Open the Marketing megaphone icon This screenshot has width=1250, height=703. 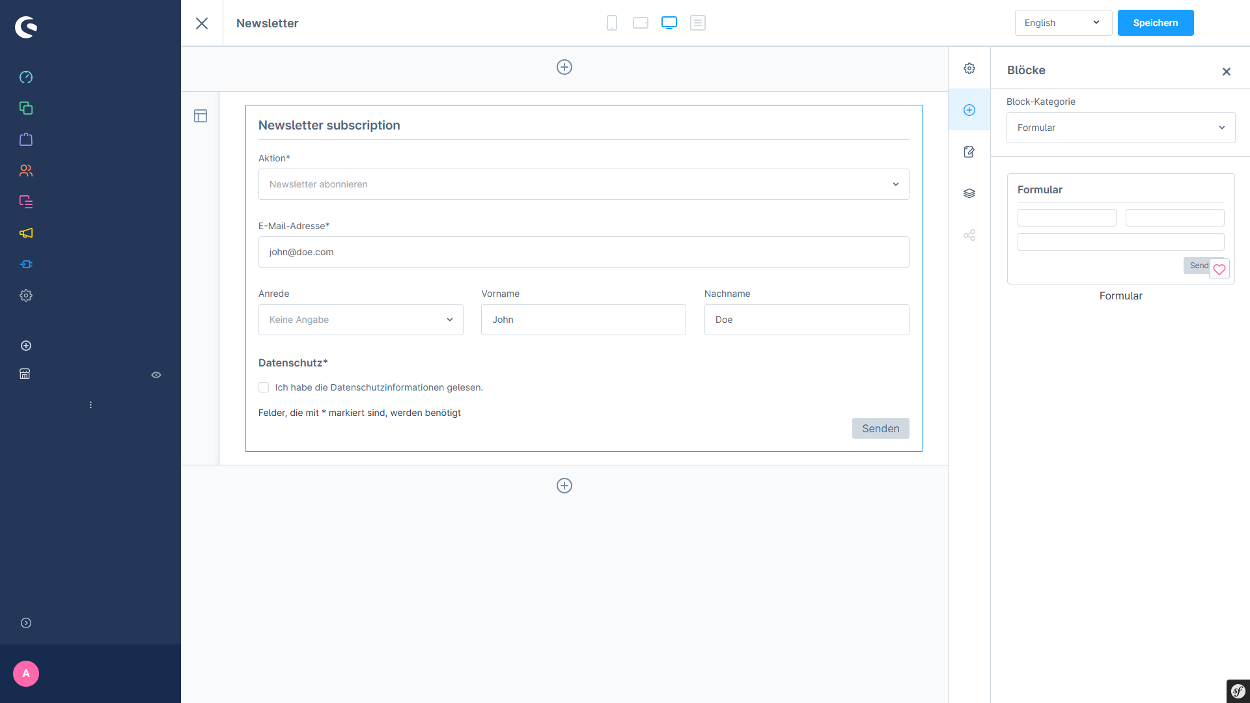tap(26, 233)
